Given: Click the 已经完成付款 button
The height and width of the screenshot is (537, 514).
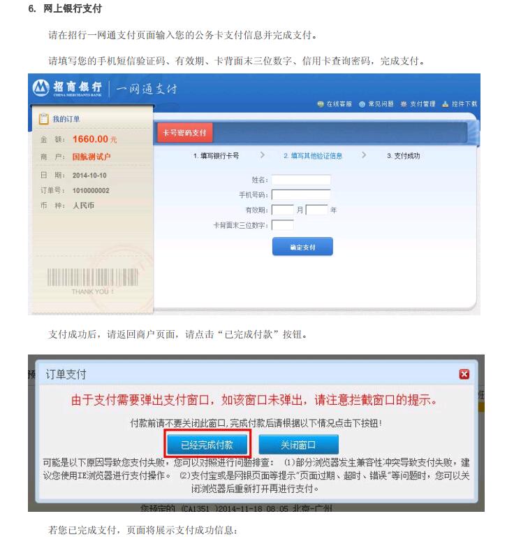Looking at the screenshot, I should point(207,445).
